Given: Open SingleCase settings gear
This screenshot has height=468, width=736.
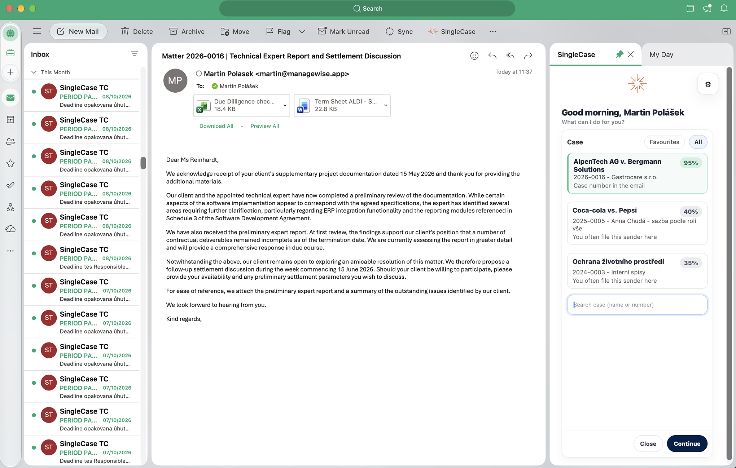Looking at the screenshot, I should pyautogui.click(x=708, y=84).
